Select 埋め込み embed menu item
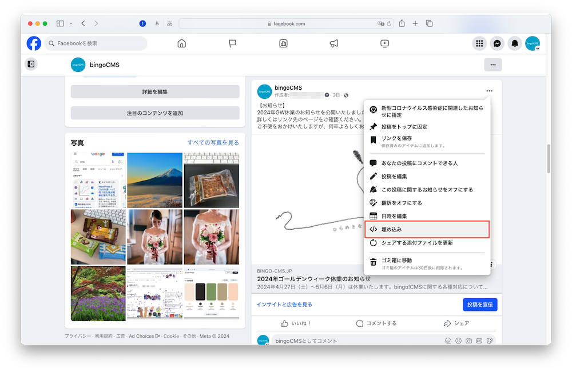 click(427, 230)
